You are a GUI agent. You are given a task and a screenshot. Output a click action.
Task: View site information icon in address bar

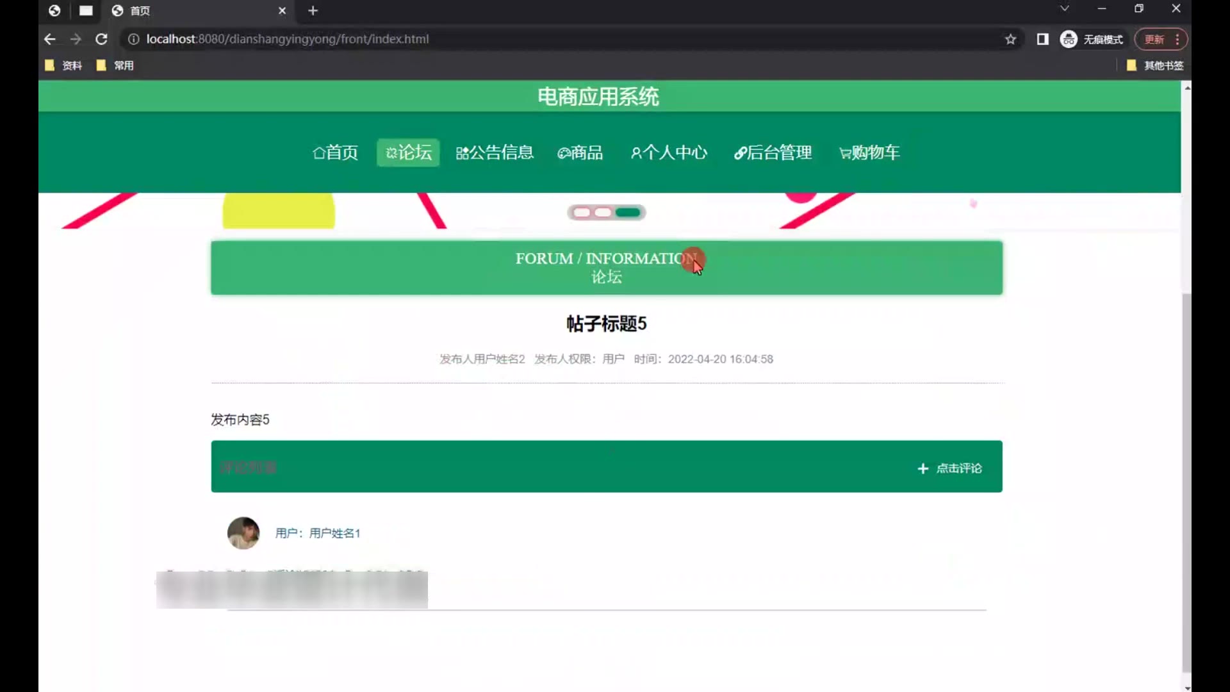pyautogui.click(x=133, y=39)
